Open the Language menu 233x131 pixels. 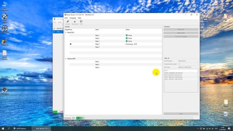coord(73,18)
